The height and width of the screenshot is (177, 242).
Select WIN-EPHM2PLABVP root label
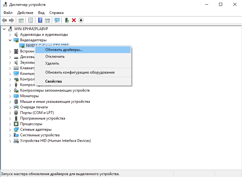coord(31,29)
